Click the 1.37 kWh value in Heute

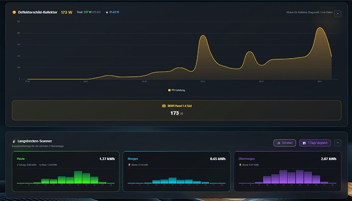[x=107, y=159]
